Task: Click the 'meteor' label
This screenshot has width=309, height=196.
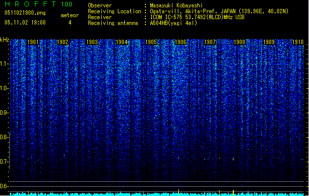Action: [x=70, y=15]
